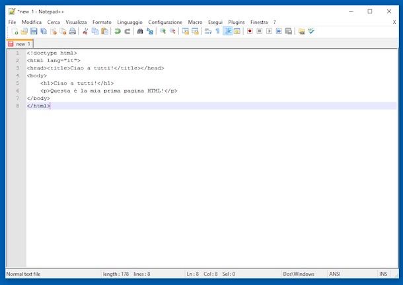Select the new 1 document tab
This screenshot has width=403, height=285.
[x=20, y=44]
